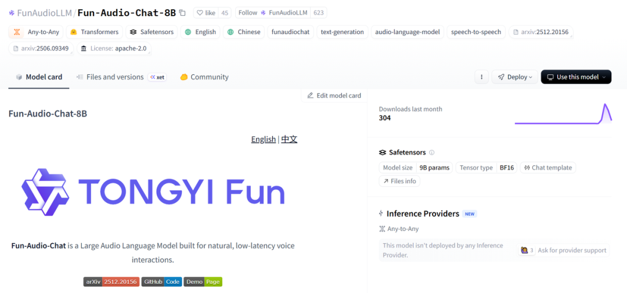This screenshot has height=293, width=627.
Task: Click Edit model card
Action: [x=334, y=96]
